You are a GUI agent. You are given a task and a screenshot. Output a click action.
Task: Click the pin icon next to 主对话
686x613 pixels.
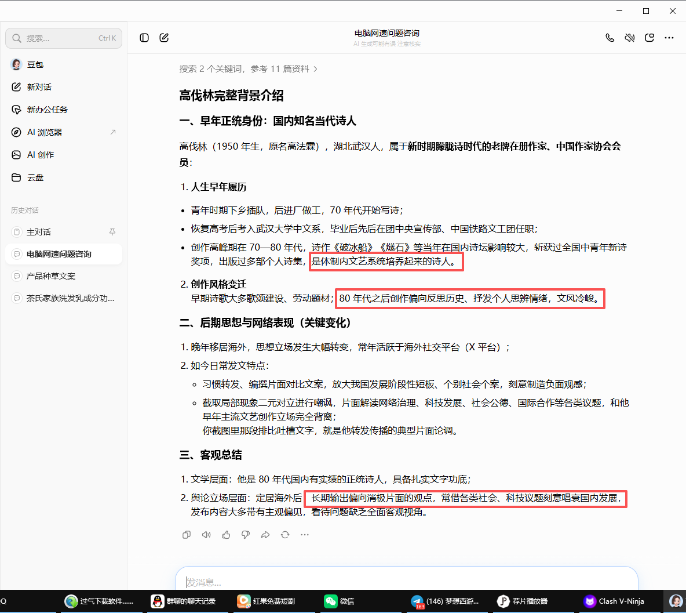[x=112, y=231]
